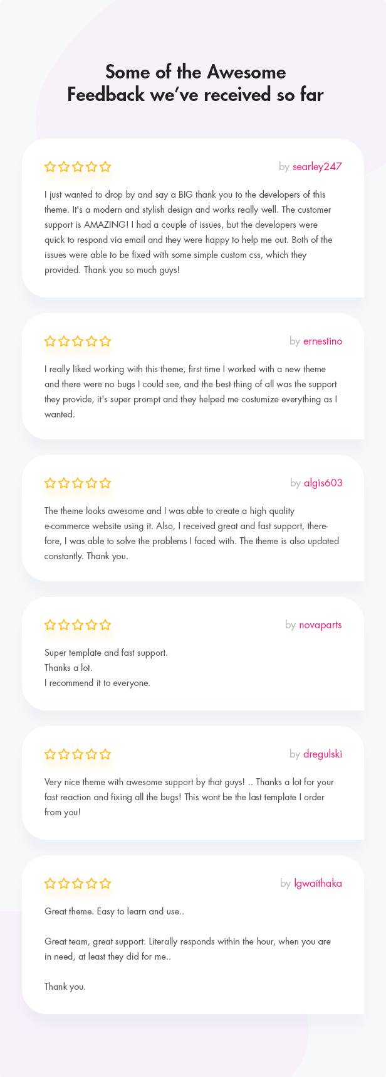Click the 'Great theme. Easy to learn' text
386x1077 pixels.
[114, 911]
